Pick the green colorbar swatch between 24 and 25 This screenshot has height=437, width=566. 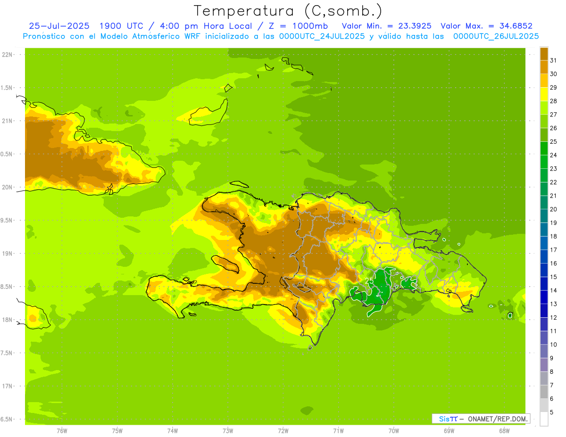[x=544, y=148]
